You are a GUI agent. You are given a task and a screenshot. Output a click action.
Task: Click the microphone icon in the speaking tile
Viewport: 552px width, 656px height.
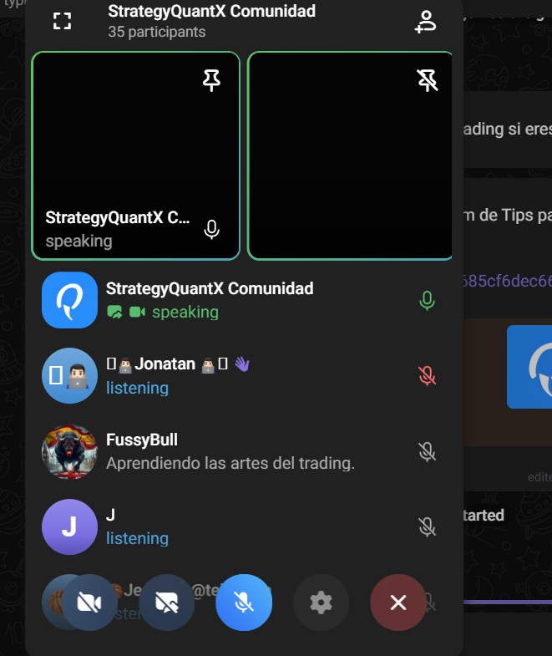pos(211,229)
